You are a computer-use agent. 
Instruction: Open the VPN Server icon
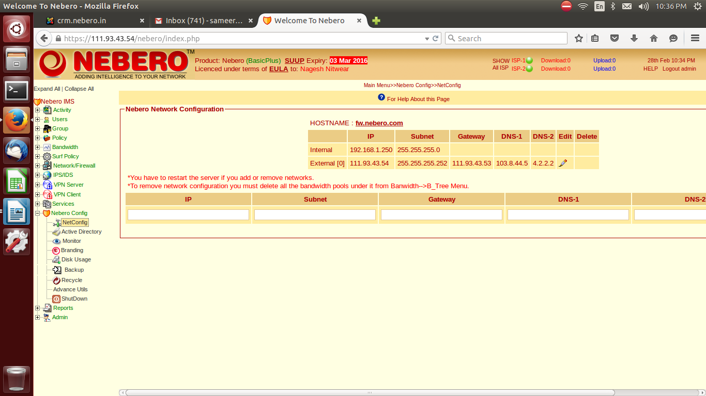[x=47, y=185]
